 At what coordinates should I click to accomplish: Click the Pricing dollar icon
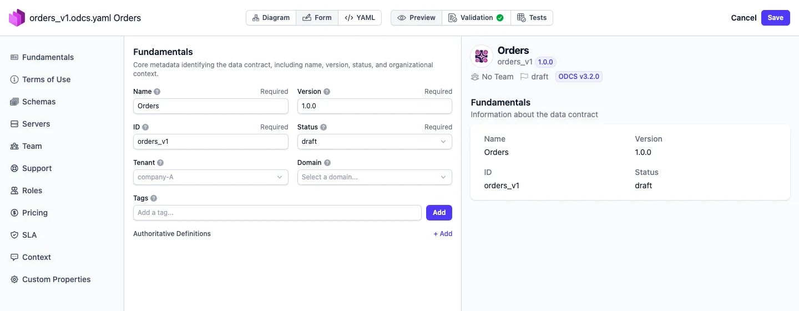coord(14,213)
